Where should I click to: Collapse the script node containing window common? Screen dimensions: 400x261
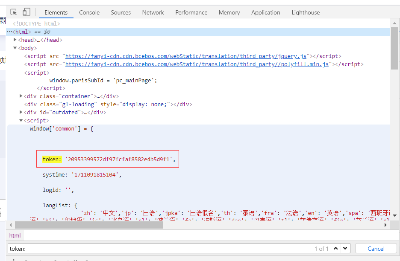[x=21, y=120]
